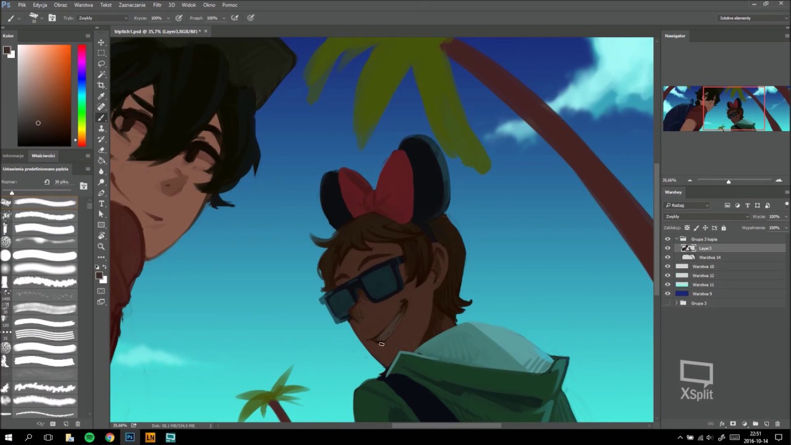Select the Lasso tool
Image resolution: width=791 pixels, height=445 pixels.
(101, 64)
